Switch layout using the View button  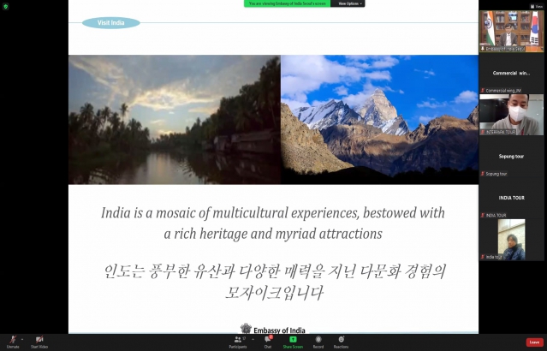pyautogui.click(x=537, y=5)
